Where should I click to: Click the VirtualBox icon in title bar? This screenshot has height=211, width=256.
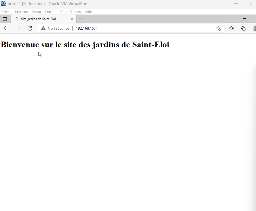tap(4, 4)
